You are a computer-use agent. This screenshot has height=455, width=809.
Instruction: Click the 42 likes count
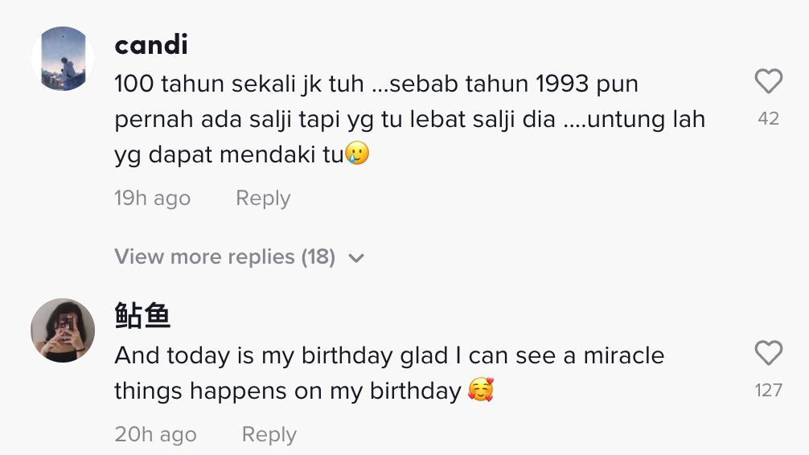[769, 118]
